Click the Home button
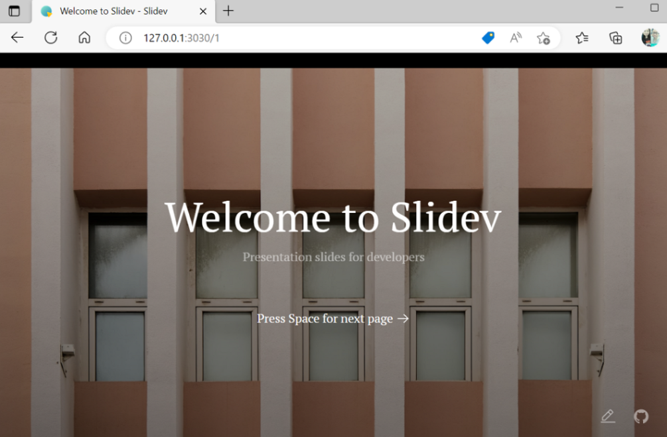The image size is (667, 437). 84,38
